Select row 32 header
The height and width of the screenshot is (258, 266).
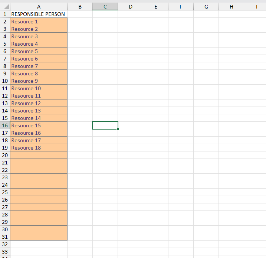tap(5, 244)
